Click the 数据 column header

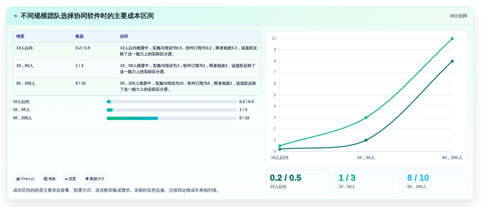pyautogui.click(x=80, y=36)
